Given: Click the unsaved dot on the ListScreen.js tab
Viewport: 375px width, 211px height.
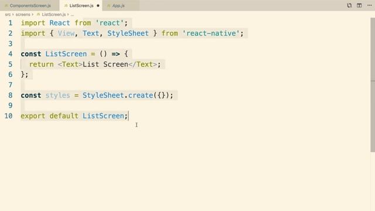Looking at the screenshot, I should [98, 5].
